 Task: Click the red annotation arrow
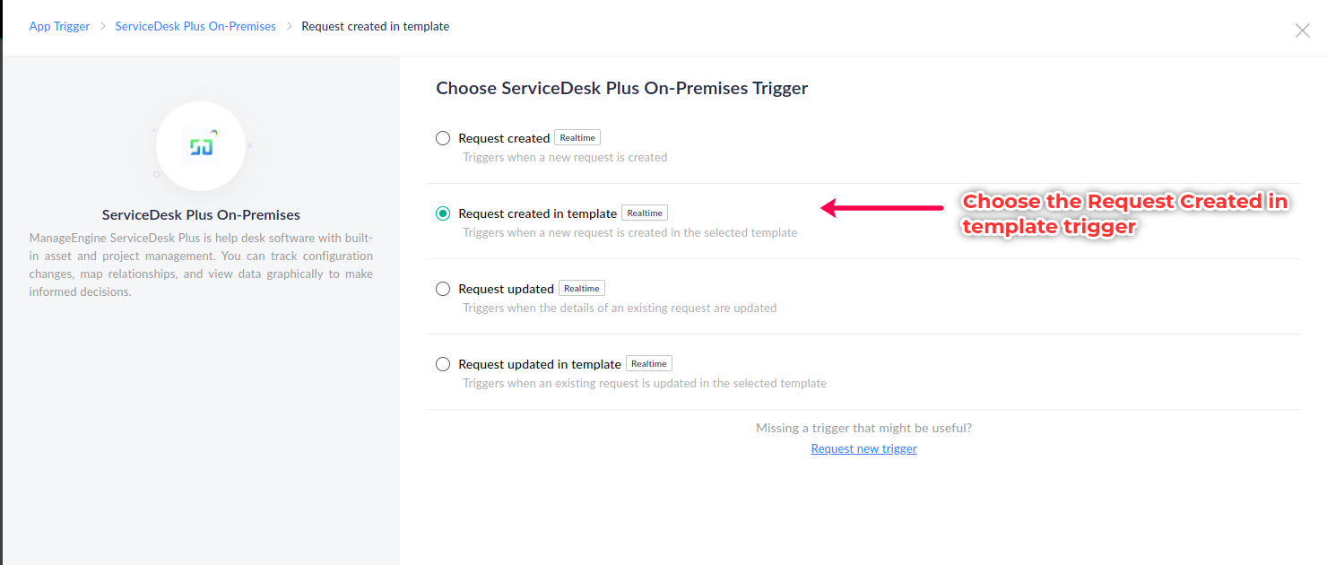pos(882,208)
